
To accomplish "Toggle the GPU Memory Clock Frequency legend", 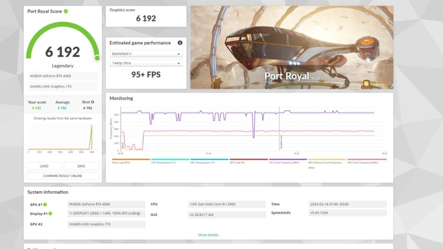I will 327,163.
